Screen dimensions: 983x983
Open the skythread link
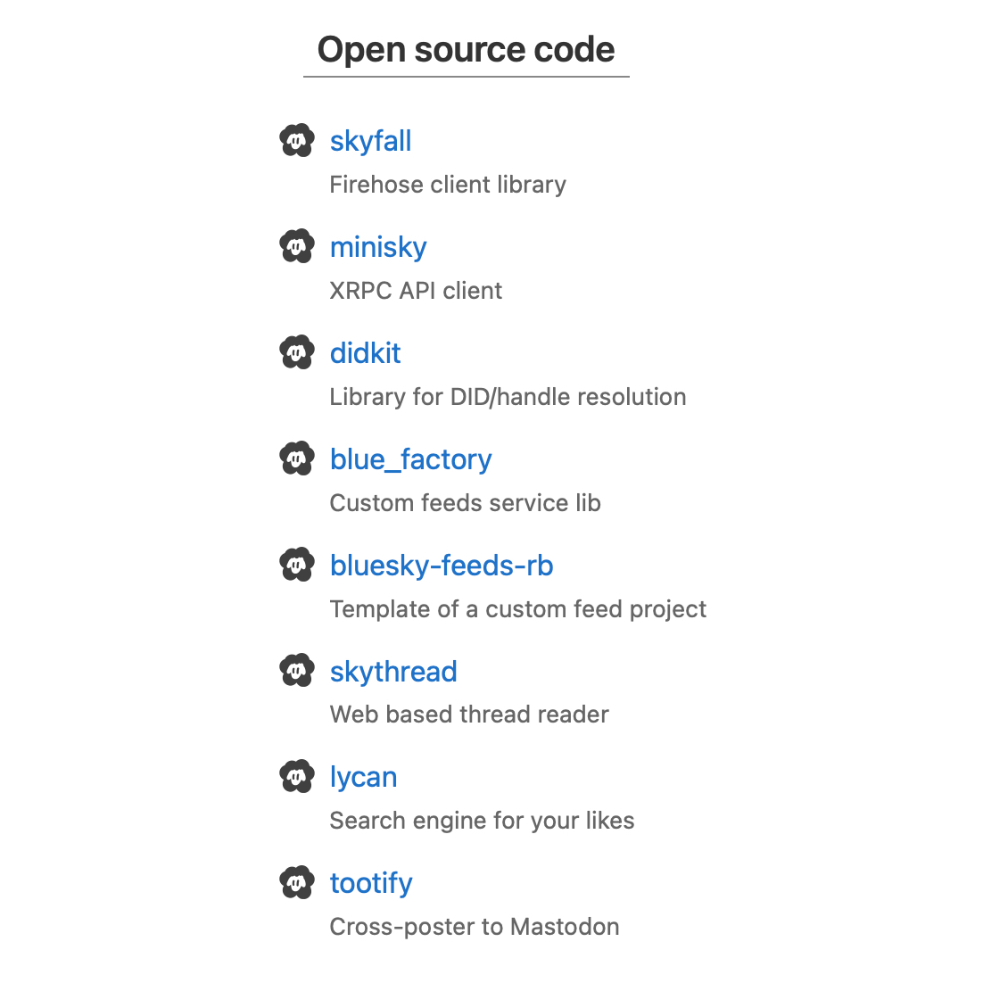click(x=393, y=671)
